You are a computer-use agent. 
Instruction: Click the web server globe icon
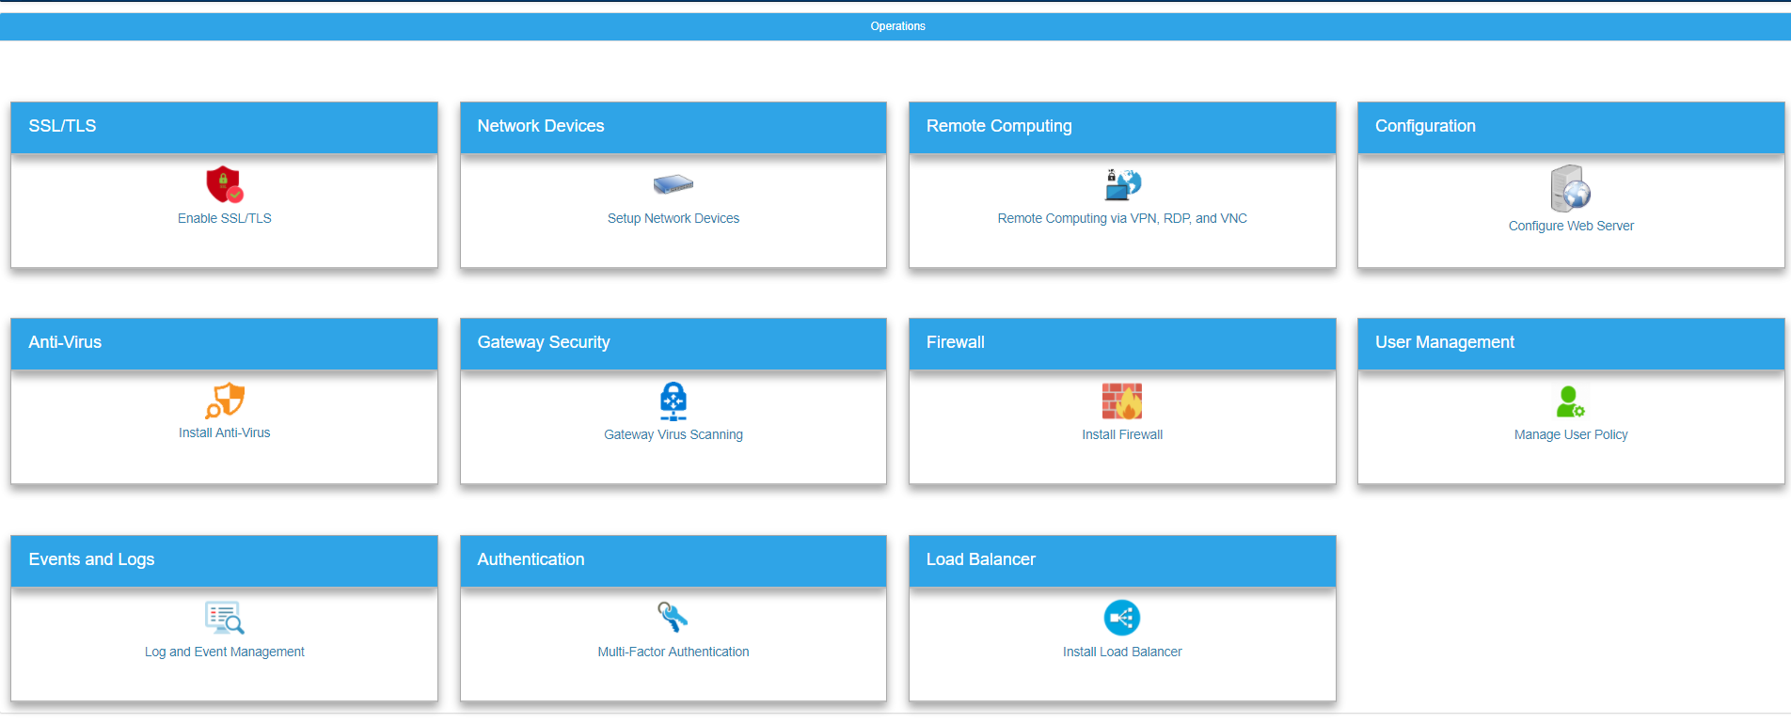(x=1571, y=188)
